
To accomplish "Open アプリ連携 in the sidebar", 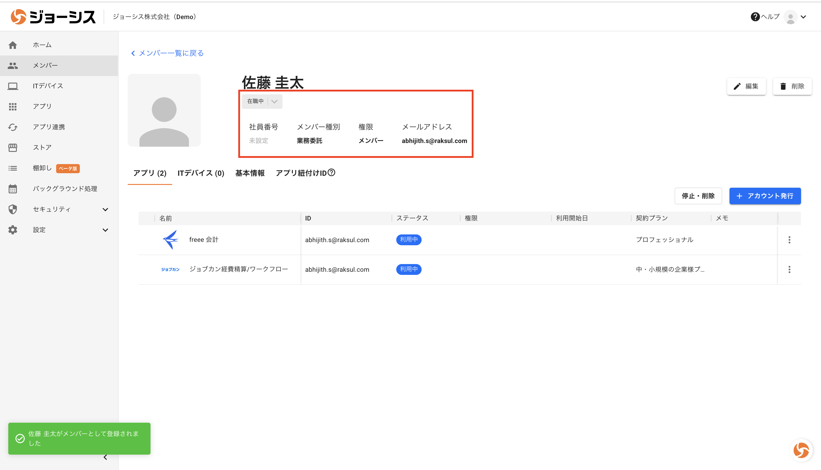I will pyautogui.click(x=59, y=127).
